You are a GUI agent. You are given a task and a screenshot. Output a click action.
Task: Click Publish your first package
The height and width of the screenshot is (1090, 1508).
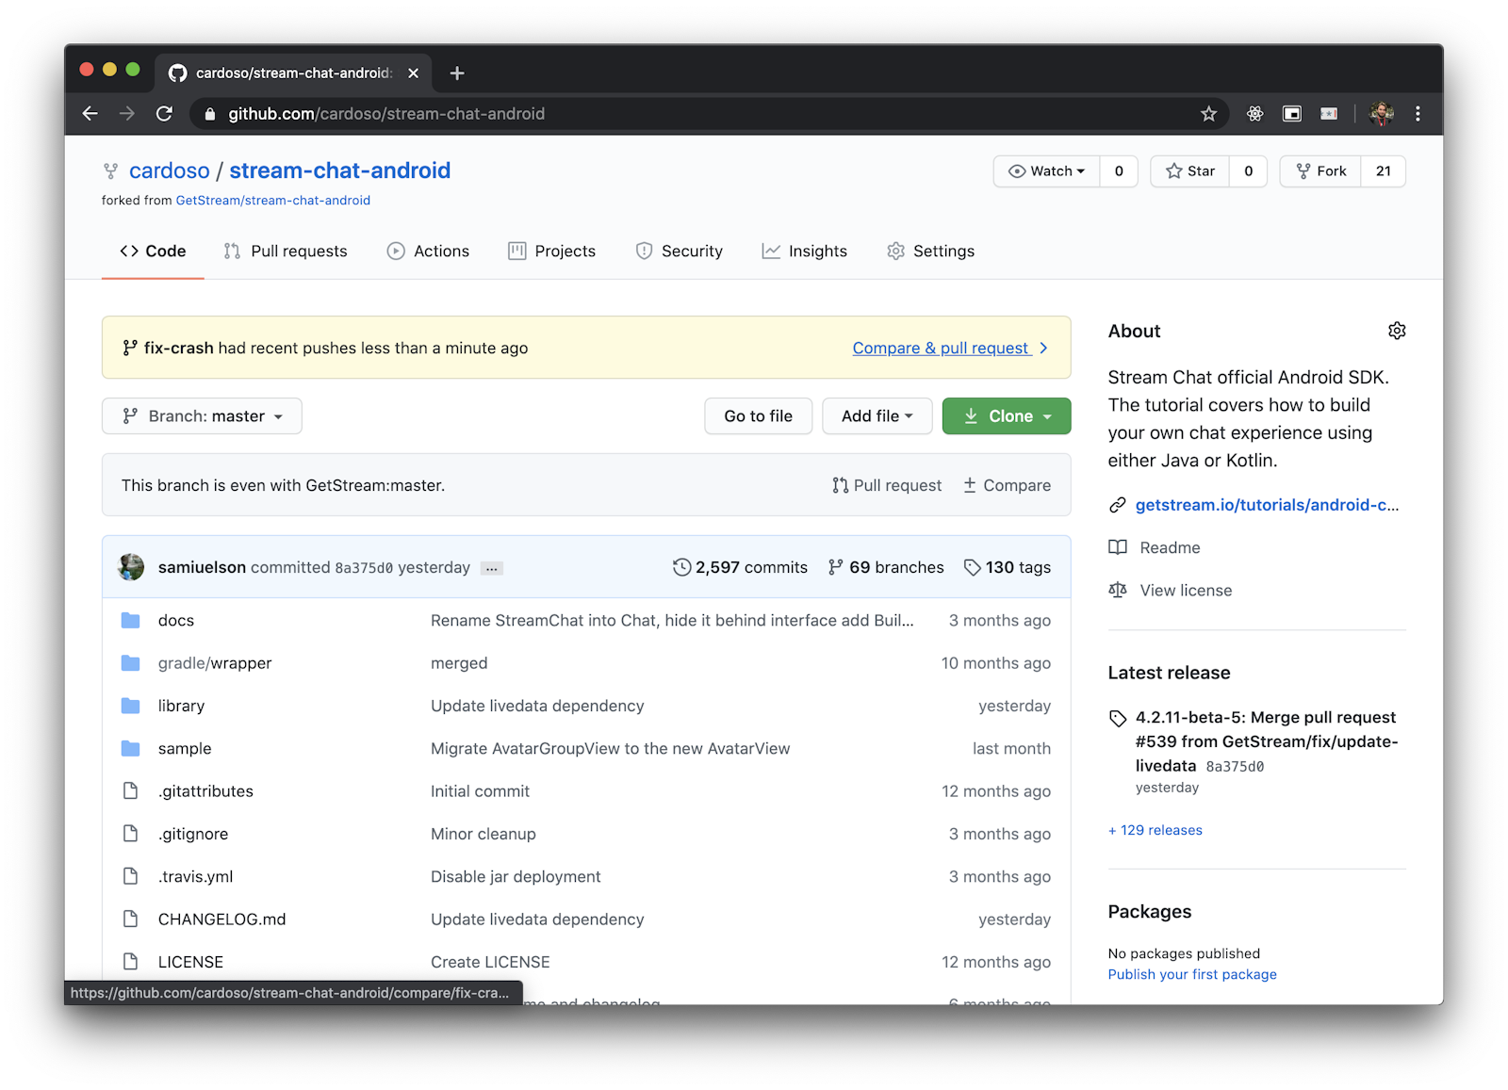tap(1191, 974)
